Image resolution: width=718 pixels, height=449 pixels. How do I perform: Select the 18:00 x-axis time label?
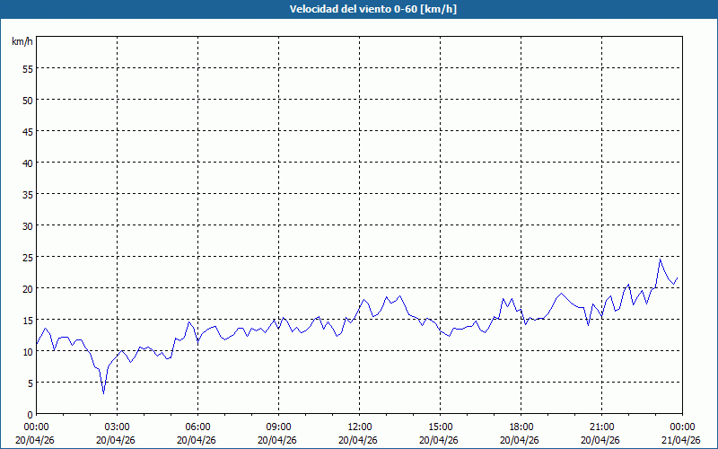pyautogui.click(x=521, y=427)
